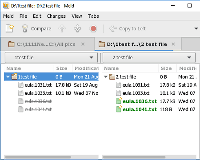The image size is (200, 160).
Task: Click right pane horizontal scrollbar
Action: (134, 157)
